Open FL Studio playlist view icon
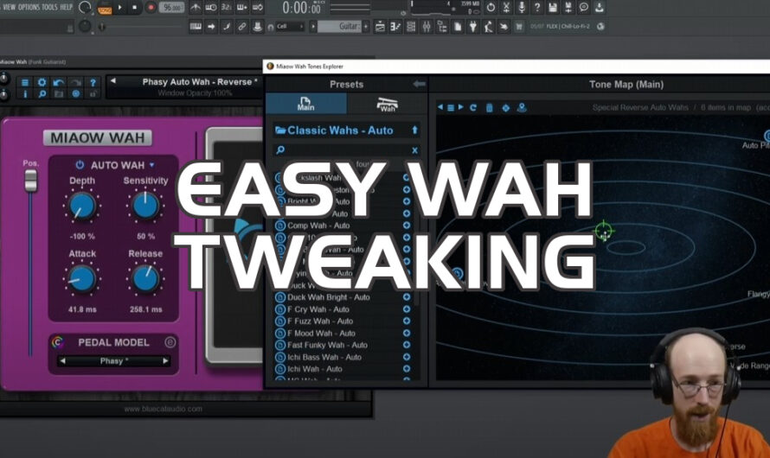Image resolution: width=770 pixels, height=458 pixels. coord(380,27)
